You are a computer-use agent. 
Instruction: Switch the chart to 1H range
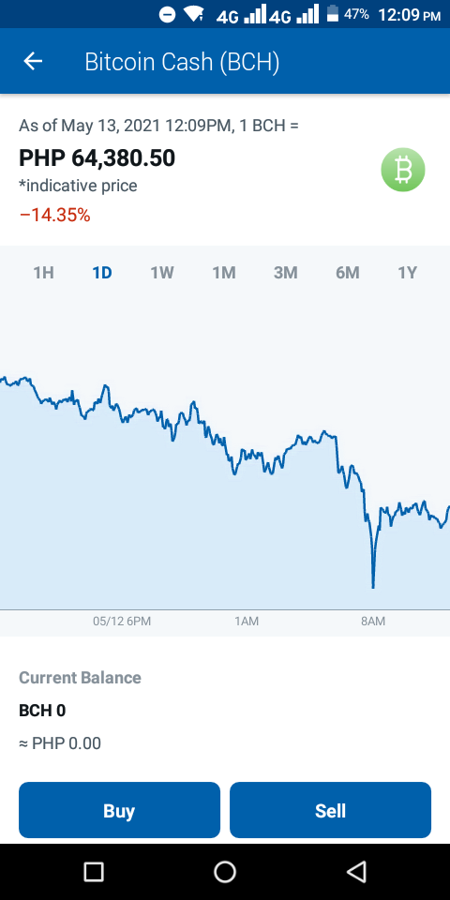click(x=44, y=273)
